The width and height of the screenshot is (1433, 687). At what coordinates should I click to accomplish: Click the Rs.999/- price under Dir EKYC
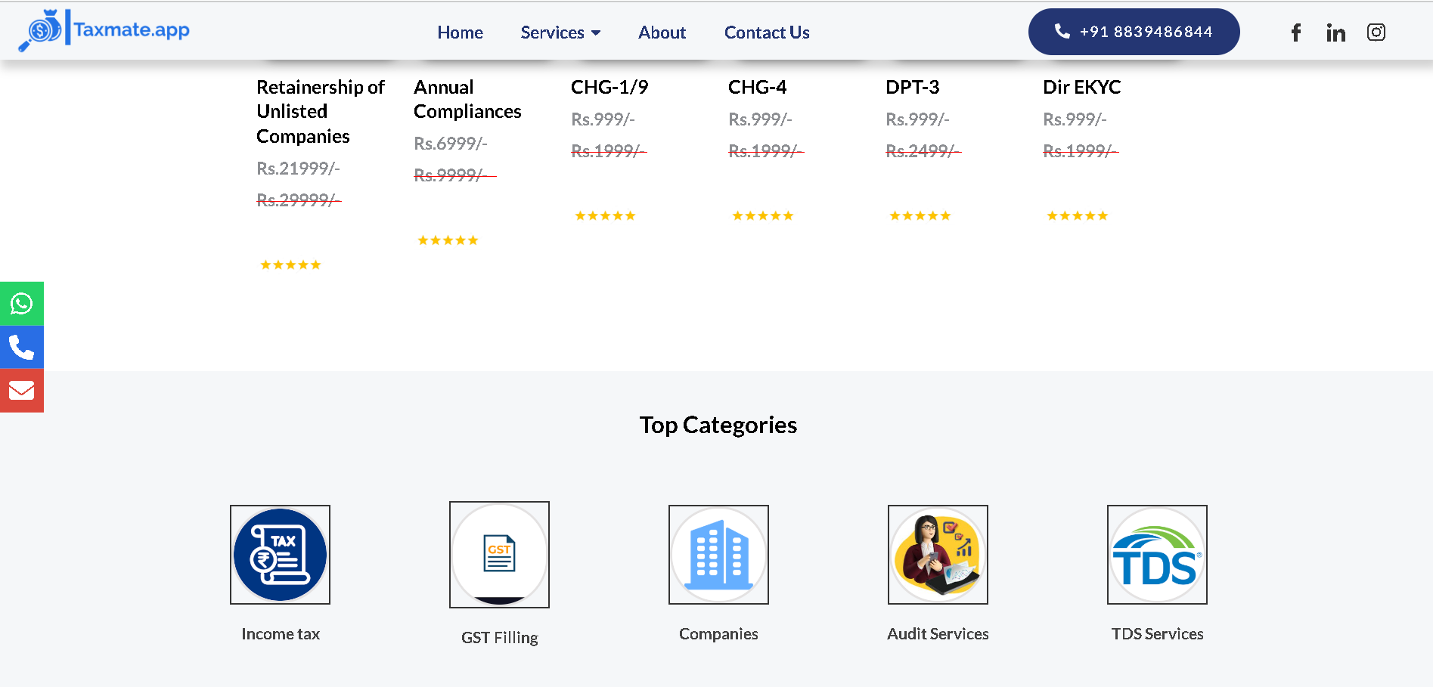point(1075,119)
